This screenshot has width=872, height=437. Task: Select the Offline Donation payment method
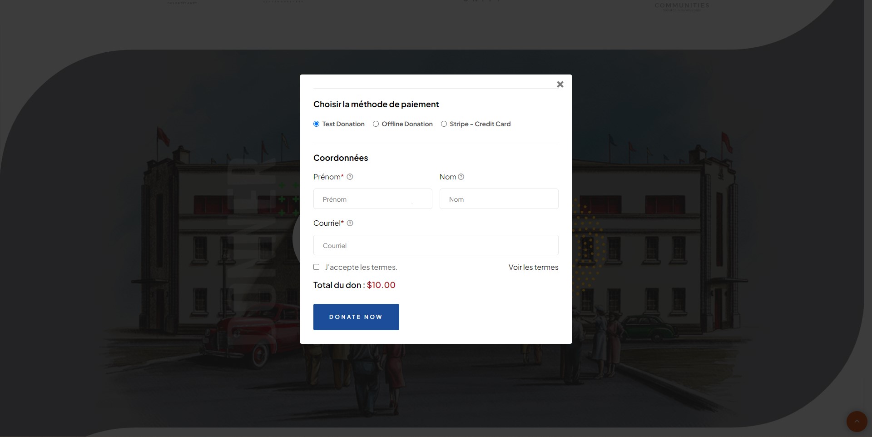(x=376, y=124)
